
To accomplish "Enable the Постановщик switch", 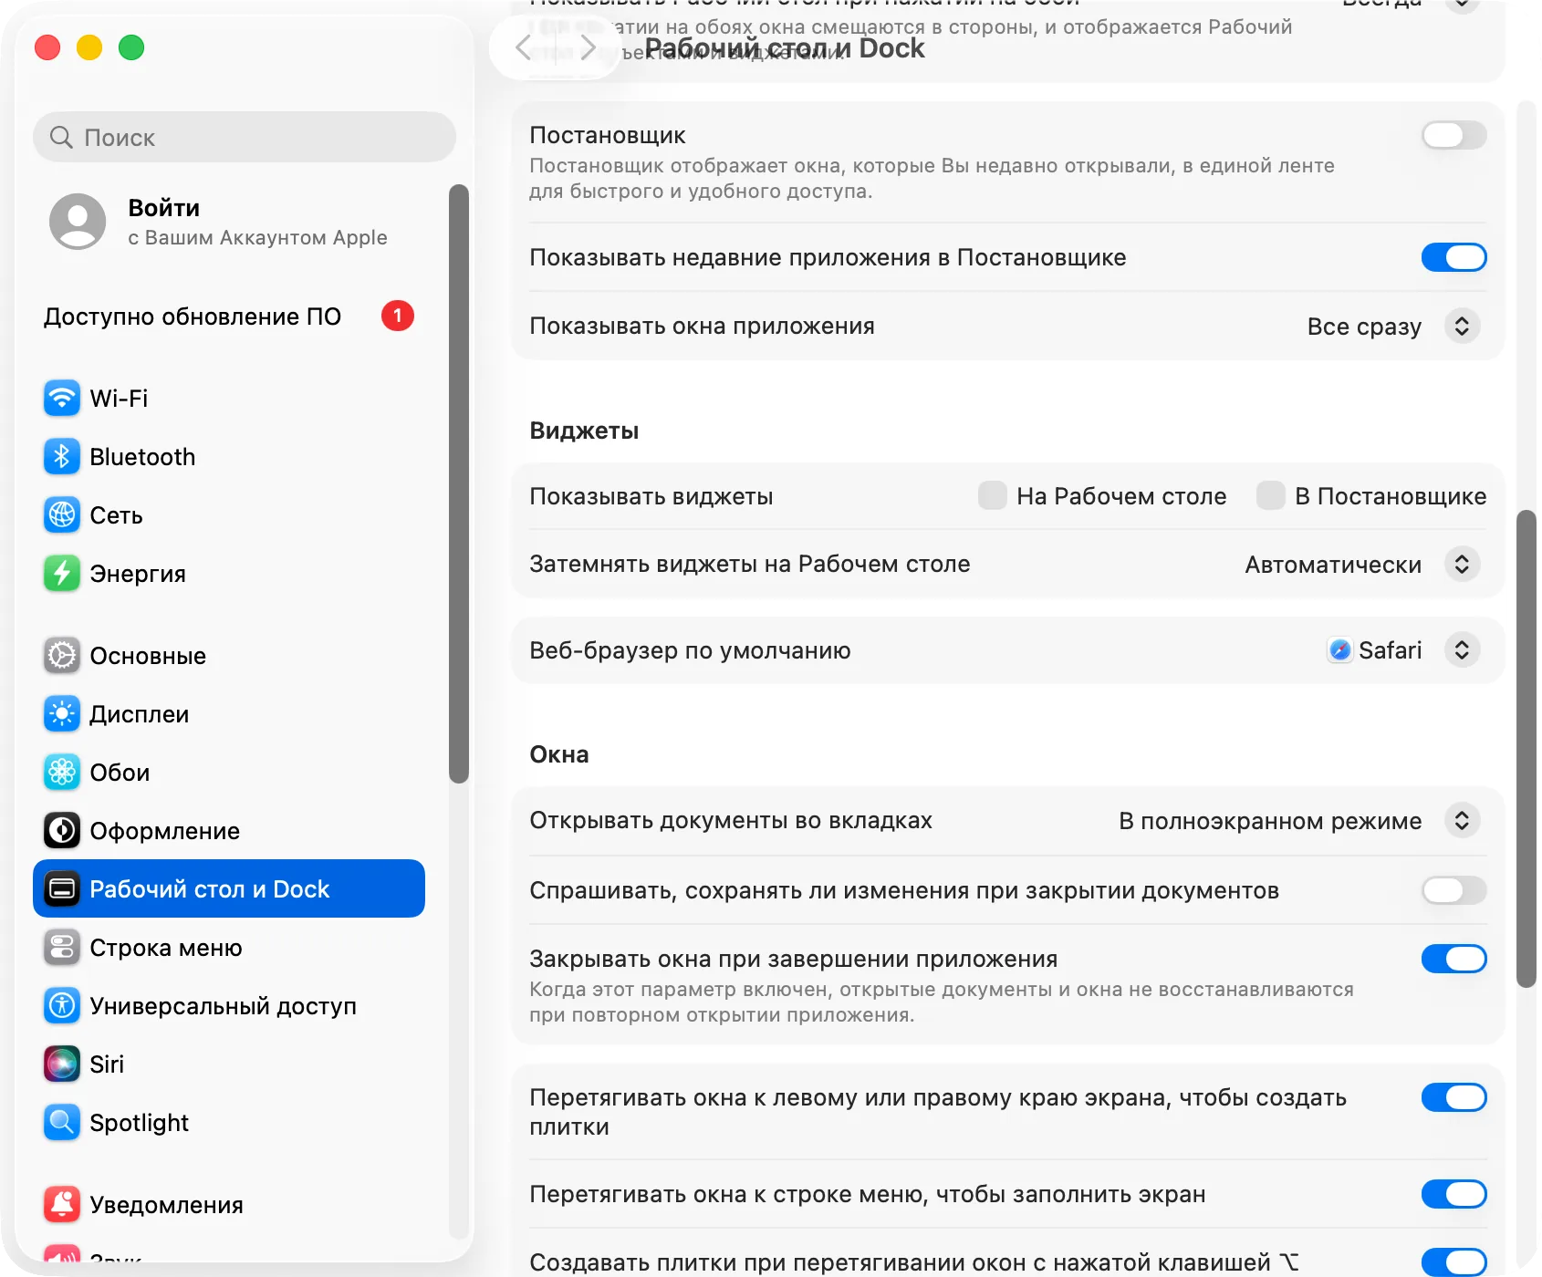I will coord(1453,135).
